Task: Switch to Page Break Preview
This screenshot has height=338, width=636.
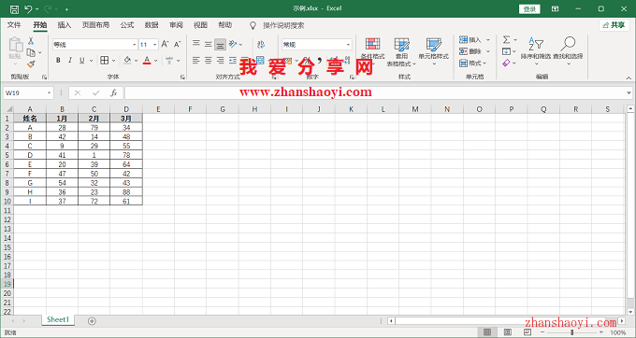Action: pyautogui.click(x=528, y=332)
